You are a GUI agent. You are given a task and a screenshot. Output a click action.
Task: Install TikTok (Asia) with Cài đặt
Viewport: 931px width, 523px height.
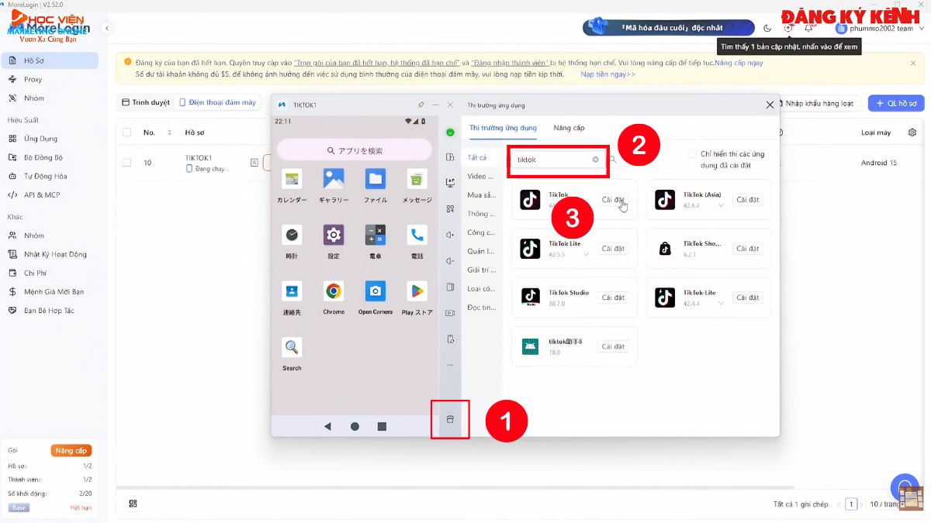coord(748,200)
